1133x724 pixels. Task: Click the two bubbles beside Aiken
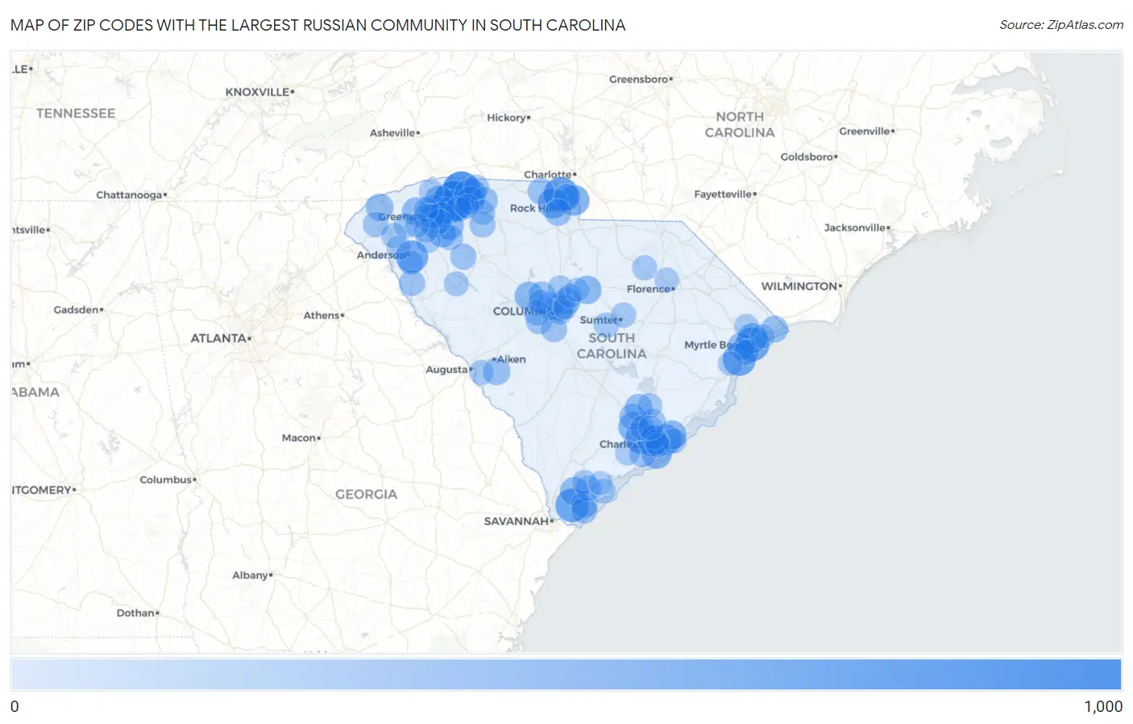click(490, 371)
